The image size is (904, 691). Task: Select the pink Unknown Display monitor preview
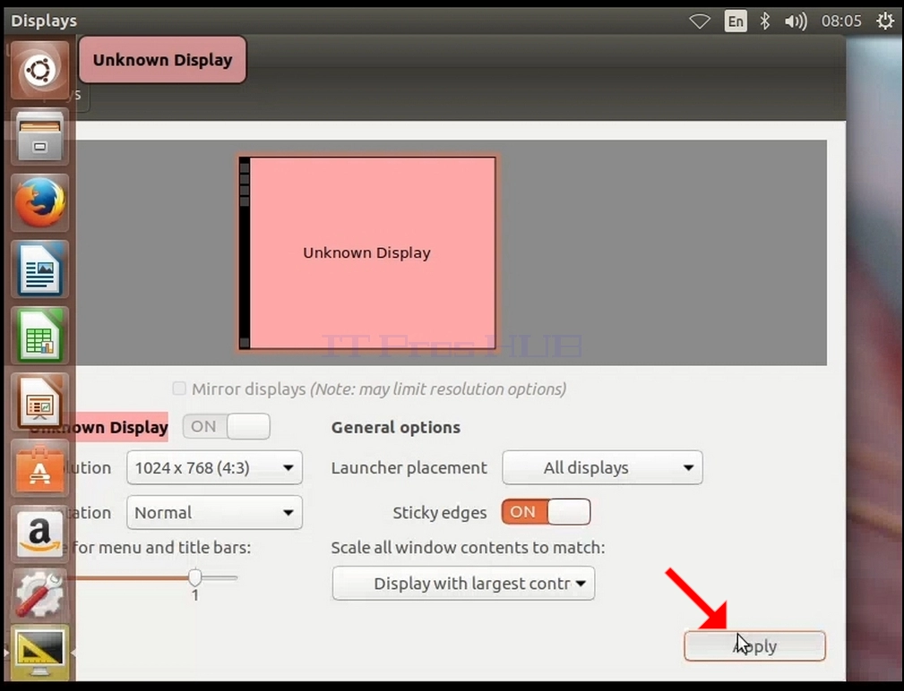pyautogui.click(x=367, y=252)
